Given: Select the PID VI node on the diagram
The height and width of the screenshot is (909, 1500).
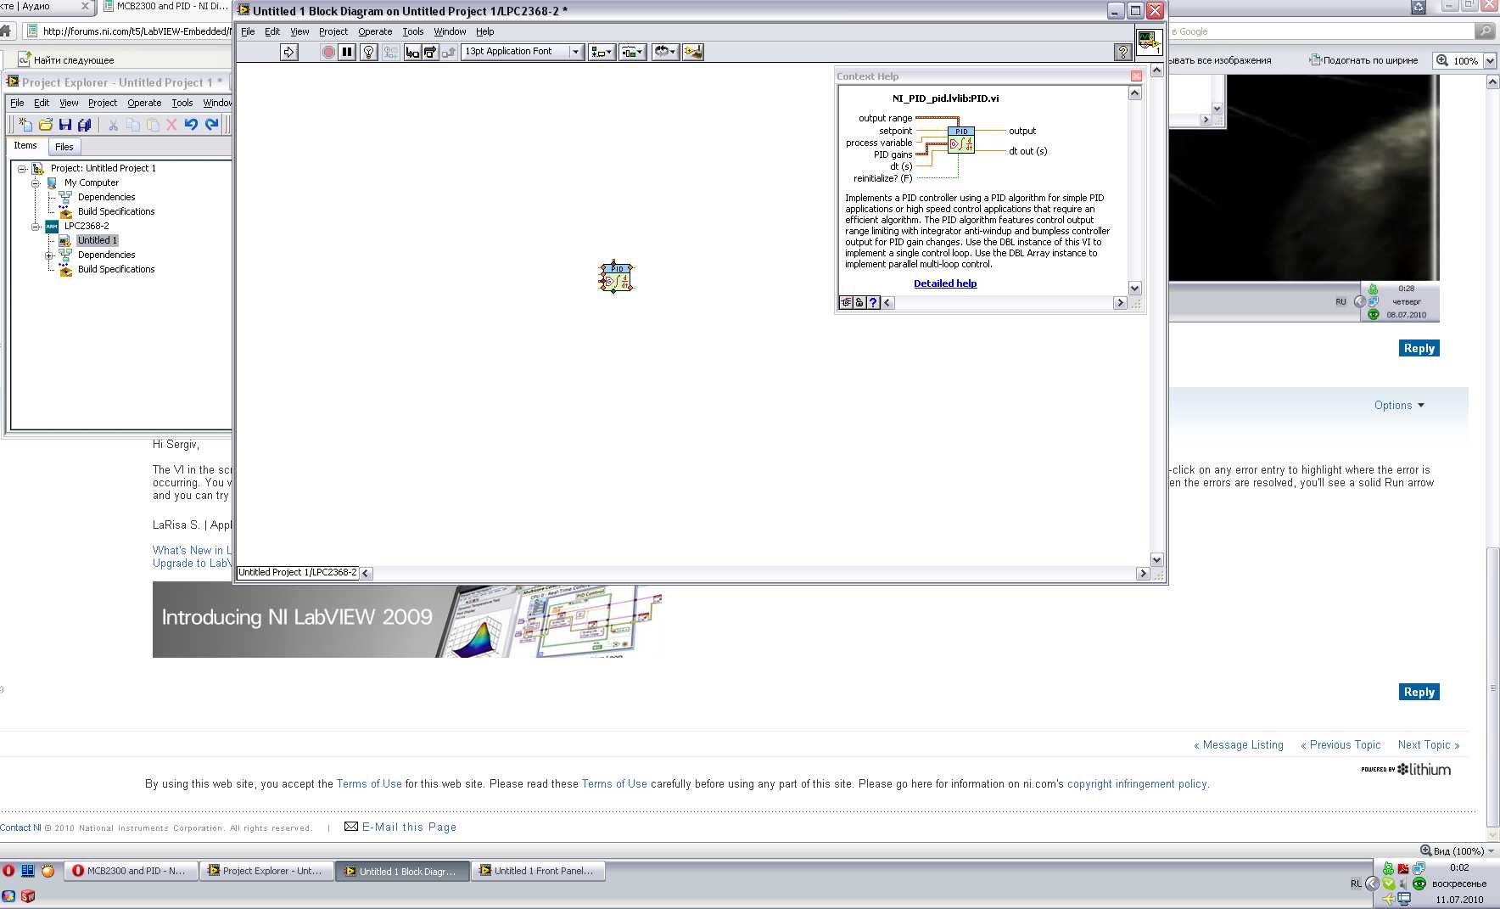Looking at the screenshot, I should (617, 278).
